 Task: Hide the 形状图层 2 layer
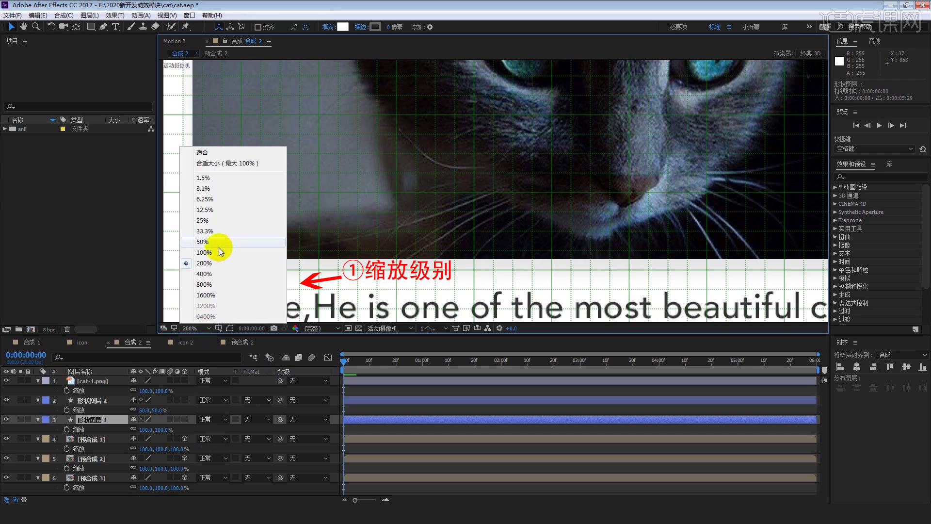tap(6, 400)
